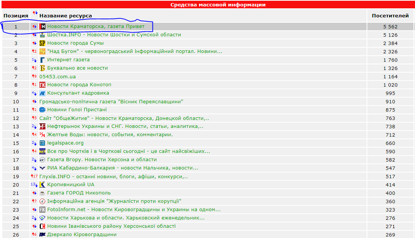The width and height of the screenshot is (415, 238).
Task: Open Шостка.INFO news link
Action: point(114,35)
